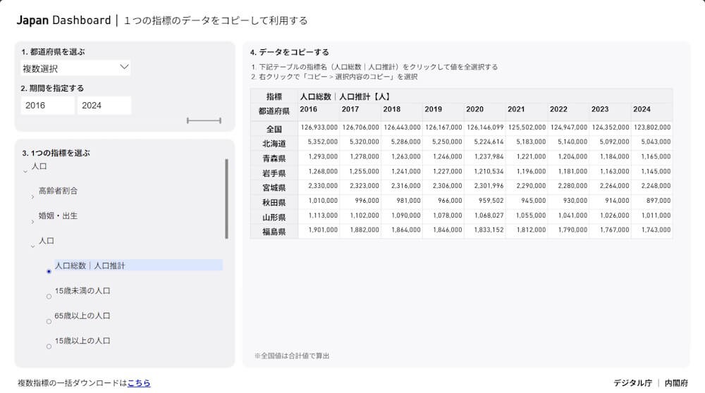
Task: Expand the 高齢者割合 category chevron
Action: 32,196
